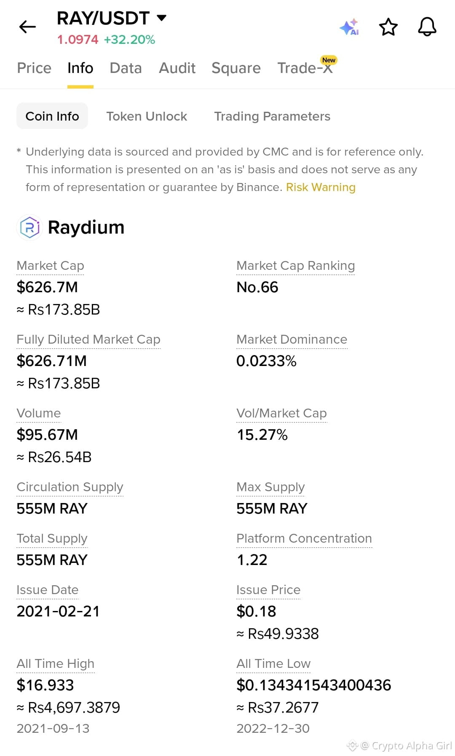
Task: Open the Data tab
Action: point(126,68)
